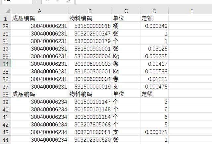The image size is (212, 144).
Task: Select cell with value 0.01221
Action: pyautogui.click(x=154, y=79)
